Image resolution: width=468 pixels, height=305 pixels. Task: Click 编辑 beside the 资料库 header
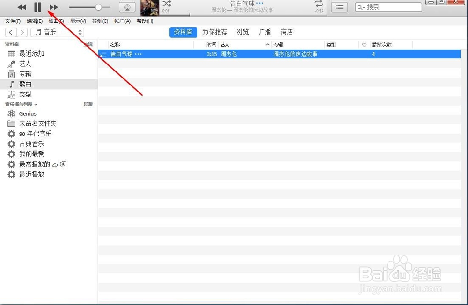[x=88, y=44]
